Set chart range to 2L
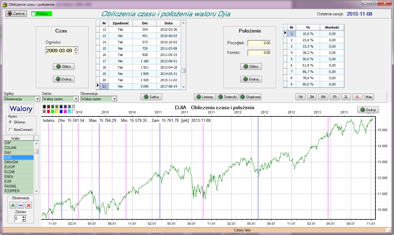 [x=346, y=97]
